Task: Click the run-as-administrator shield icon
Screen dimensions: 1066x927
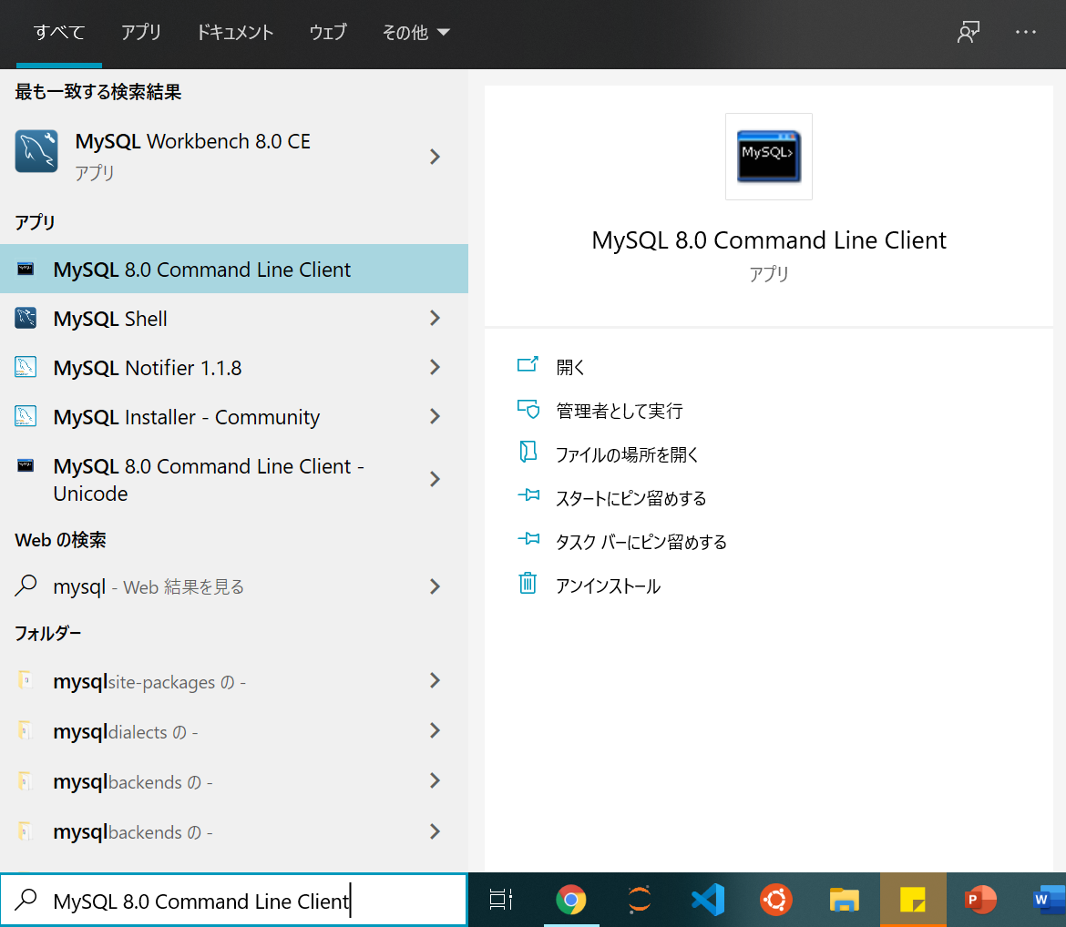Action: tap(528, 409)
